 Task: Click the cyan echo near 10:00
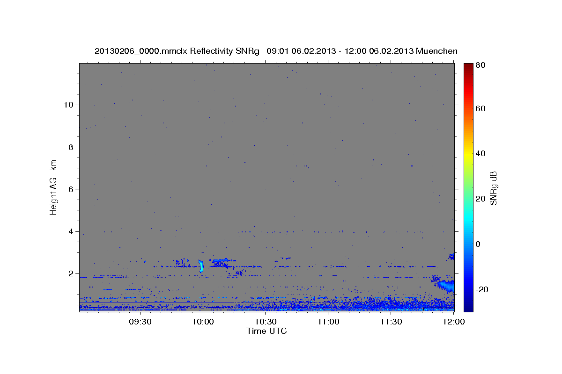tap(201, 266)
